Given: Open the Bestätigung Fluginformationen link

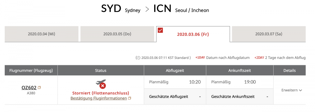Looking at the screenshot, I should click(x=99, y=98).
